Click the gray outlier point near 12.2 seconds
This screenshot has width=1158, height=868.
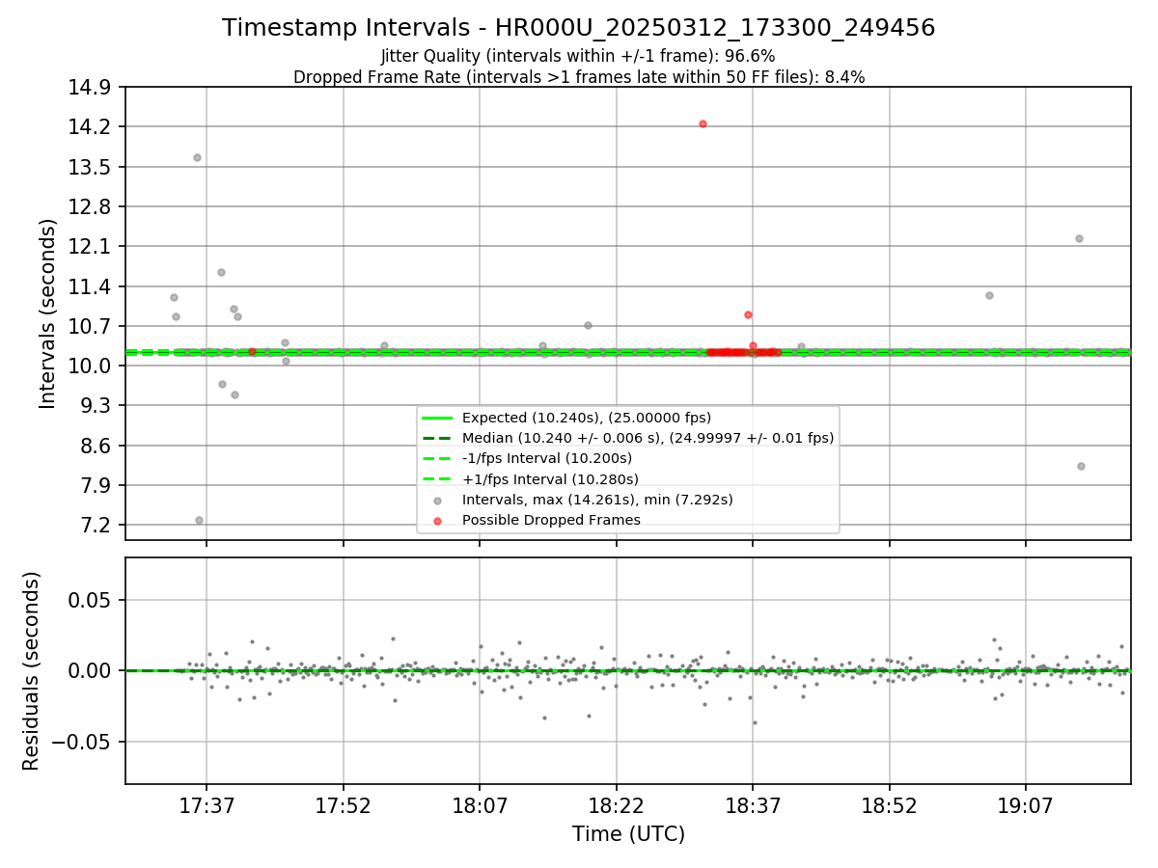click(1079, 238)
